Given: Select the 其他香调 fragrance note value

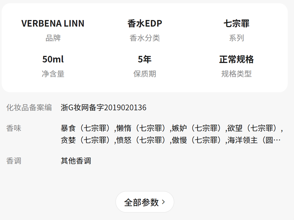Looking at the screenshot, I should pyautogui.click(x=76, y=161).
